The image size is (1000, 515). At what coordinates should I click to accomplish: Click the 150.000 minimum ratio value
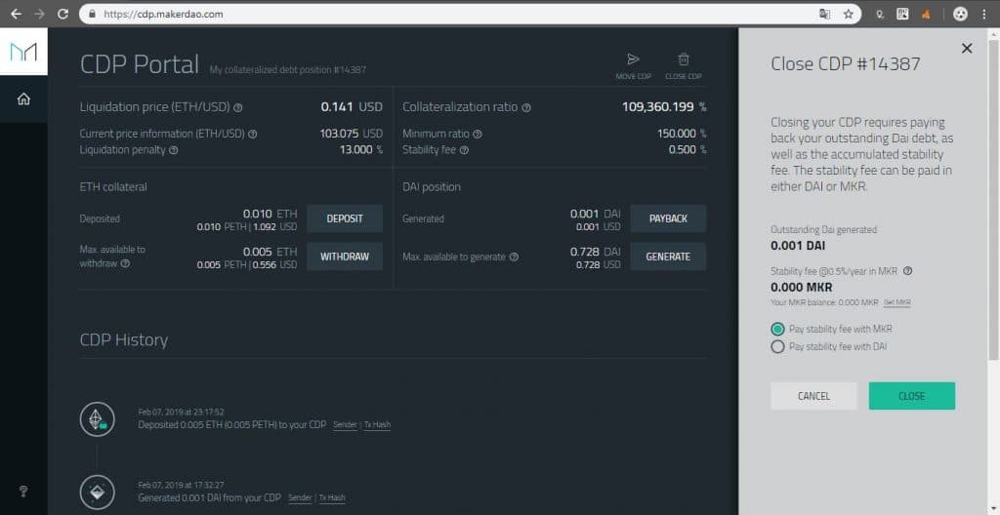[677, 134]
